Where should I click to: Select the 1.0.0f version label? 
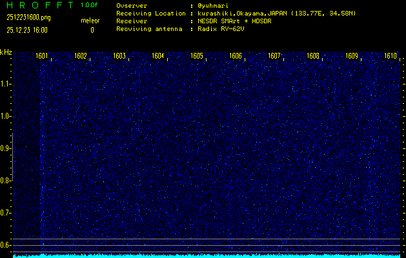pos(90,5)
